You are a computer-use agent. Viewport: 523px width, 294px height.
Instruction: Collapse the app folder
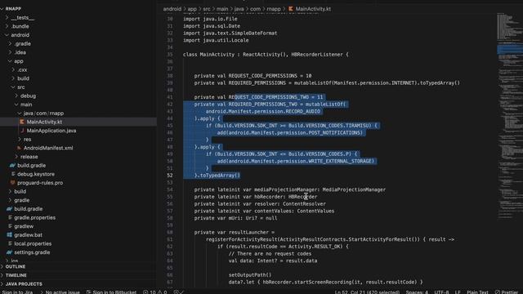point(10,61)
